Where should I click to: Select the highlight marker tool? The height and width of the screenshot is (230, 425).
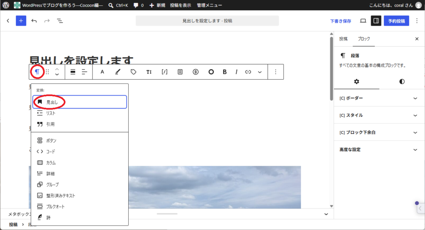click(117, 72)
